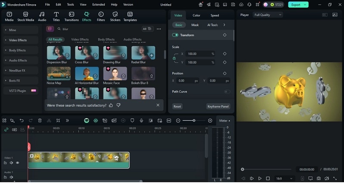Filter results by Video Effects
This screenshot has height=183, width=344.
80,40
